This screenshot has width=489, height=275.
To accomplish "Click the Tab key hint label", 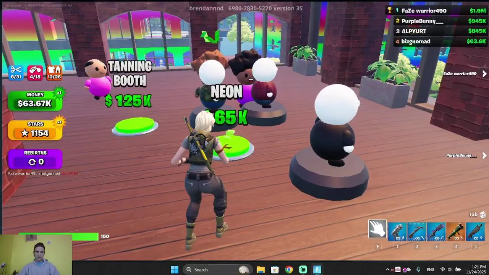I will click(473, 215).
